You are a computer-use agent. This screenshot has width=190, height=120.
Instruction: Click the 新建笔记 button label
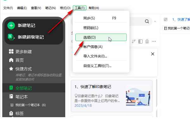pos(26,26)
